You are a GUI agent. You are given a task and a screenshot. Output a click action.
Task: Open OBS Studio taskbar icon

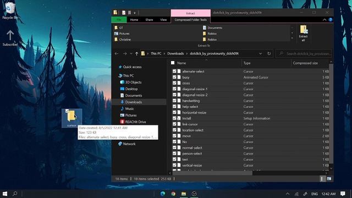(x=194, y=194)
